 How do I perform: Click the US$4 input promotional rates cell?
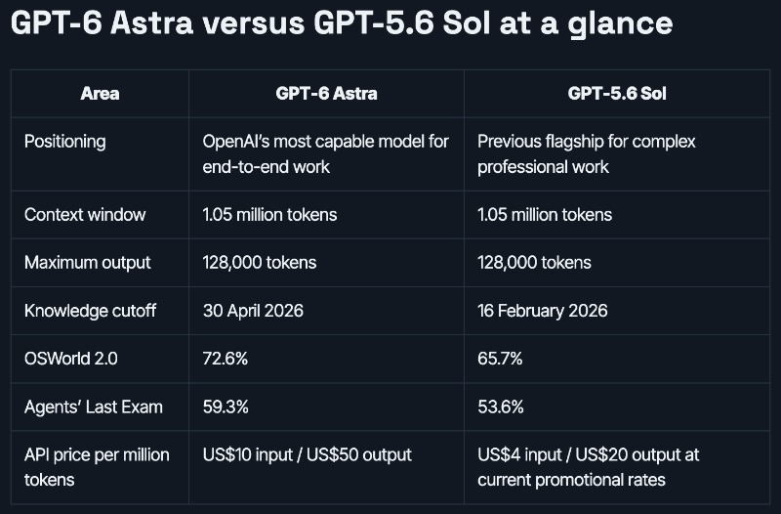[x=589, y=467]
